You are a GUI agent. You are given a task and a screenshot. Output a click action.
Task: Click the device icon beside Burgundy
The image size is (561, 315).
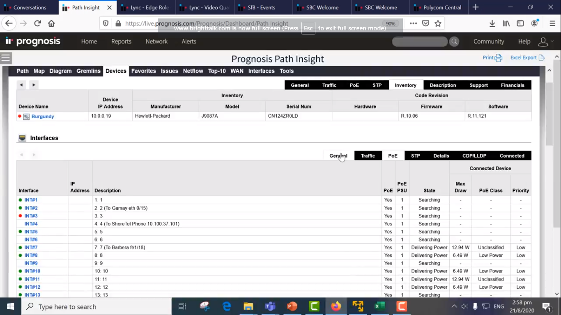[x=26, y=116]
